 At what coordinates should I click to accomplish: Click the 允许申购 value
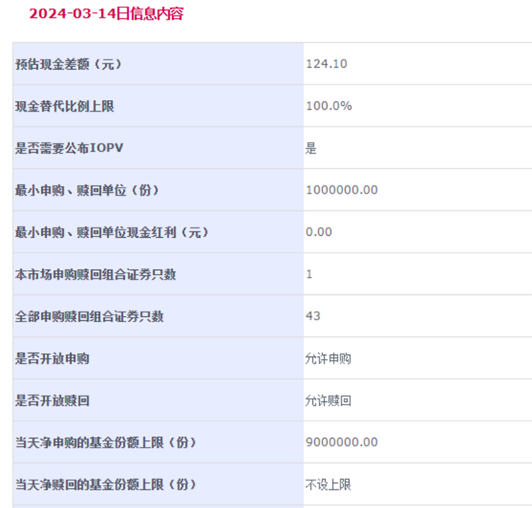click(x=328, y=359)
